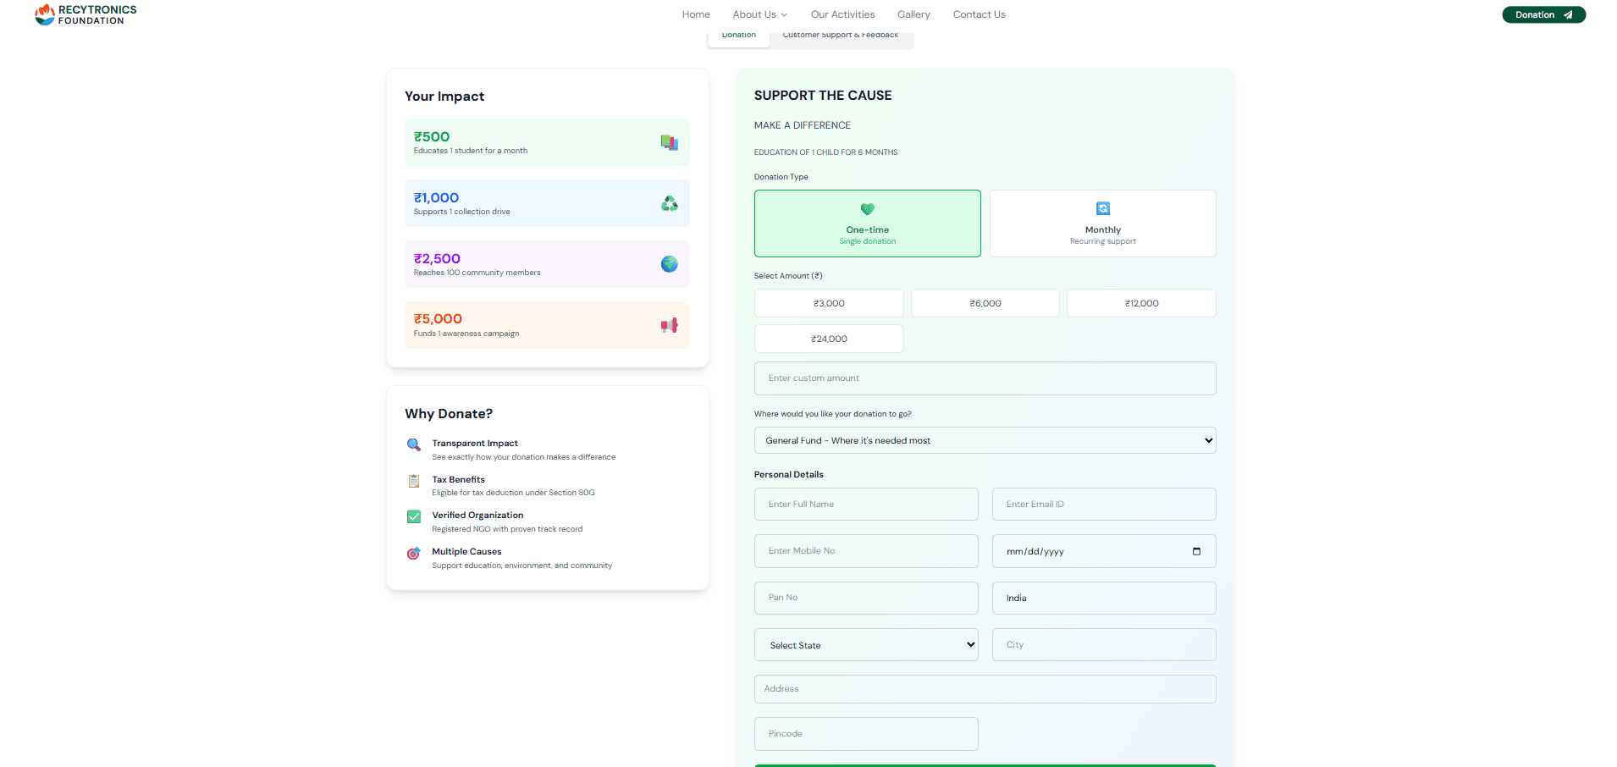Choose the ₹24,000 amount button

[829, 339]
